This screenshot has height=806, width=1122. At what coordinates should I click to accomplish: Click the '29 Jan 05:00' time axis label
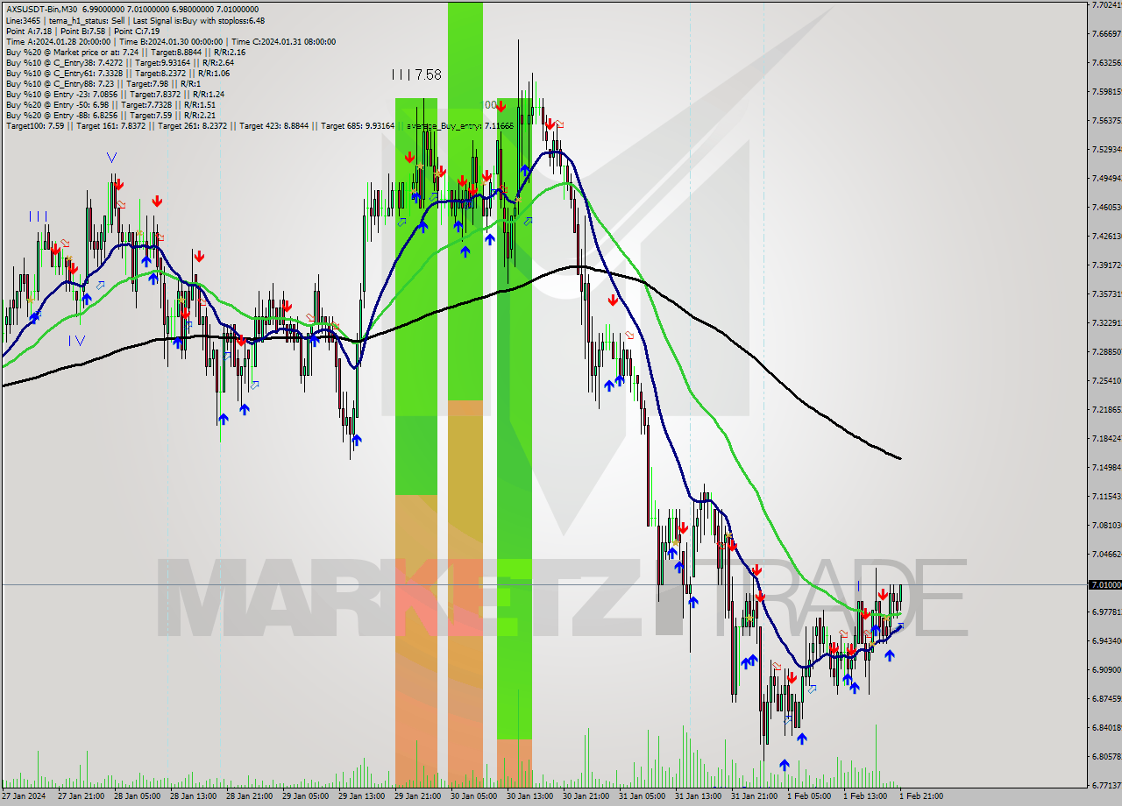(x=304, y=796)
